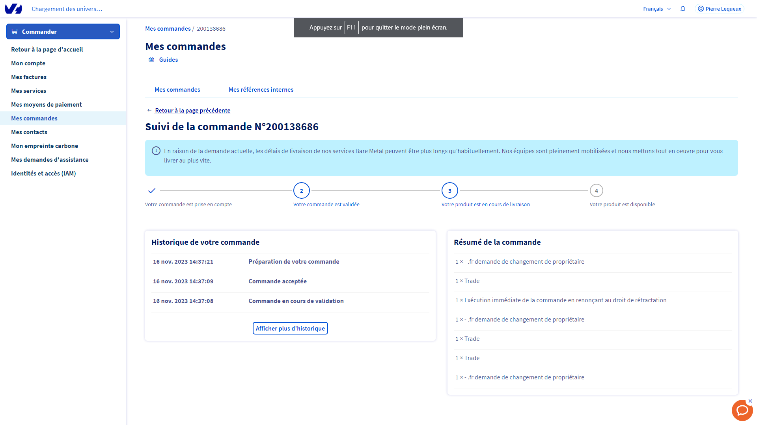Open the chat assistant bubble

742,411
